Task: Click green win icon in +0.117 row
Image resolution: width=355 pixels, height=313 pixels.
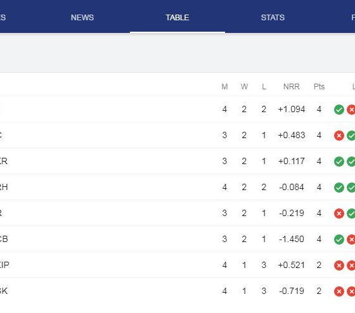Action: point(339,162)
